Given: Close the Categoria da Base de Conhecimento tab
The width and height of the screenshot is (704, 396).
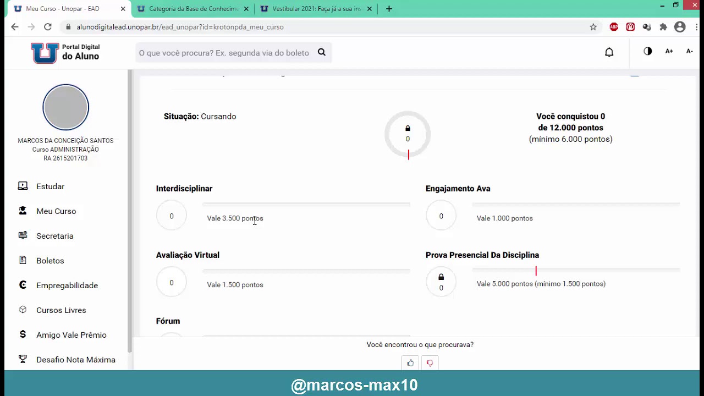Looking at the screenshot, I should coord(246,9).
